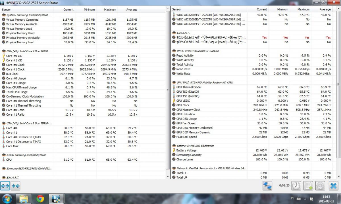The height and width of the screenshot is (204, 341).
Task: Open the PL language indicator
Action: [x=293, y=199]
